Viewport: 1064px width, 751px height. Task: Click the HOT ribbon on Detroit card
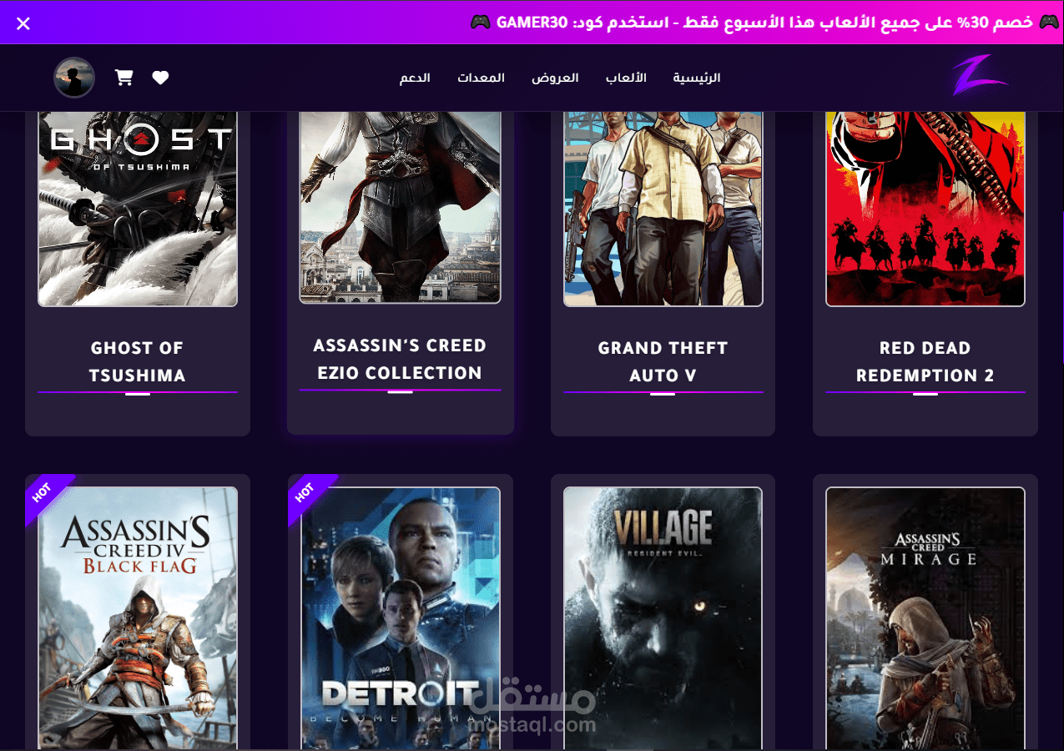[x=308, y=496]
